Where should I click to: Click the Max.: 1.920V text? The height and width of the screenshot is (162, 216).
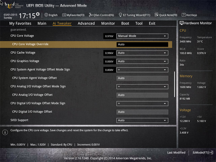point(38,145)
